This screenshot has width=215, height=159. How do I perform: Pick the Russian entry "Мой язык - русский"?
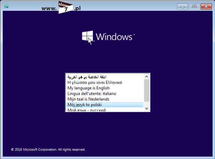[x=105, y=110]
